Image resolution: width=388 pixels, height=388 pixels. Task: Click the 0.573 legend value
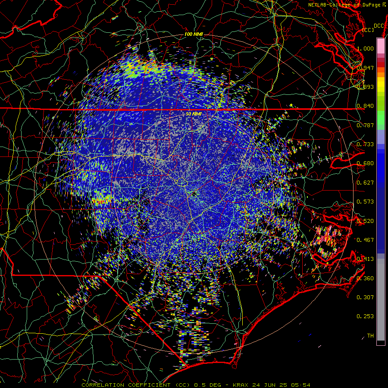coord(365,202)
